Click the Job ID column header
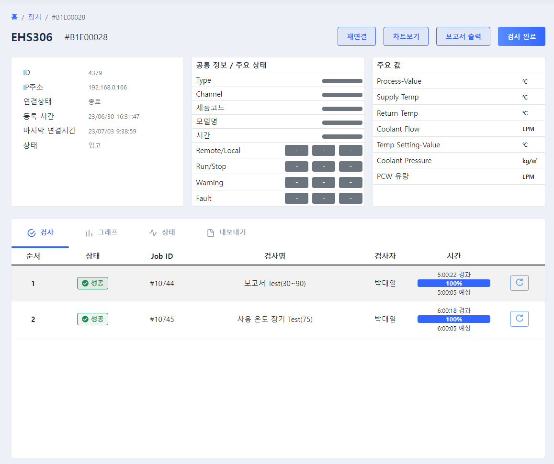The image size is (554, 464). pyautogui.click(x=162, y=256)
